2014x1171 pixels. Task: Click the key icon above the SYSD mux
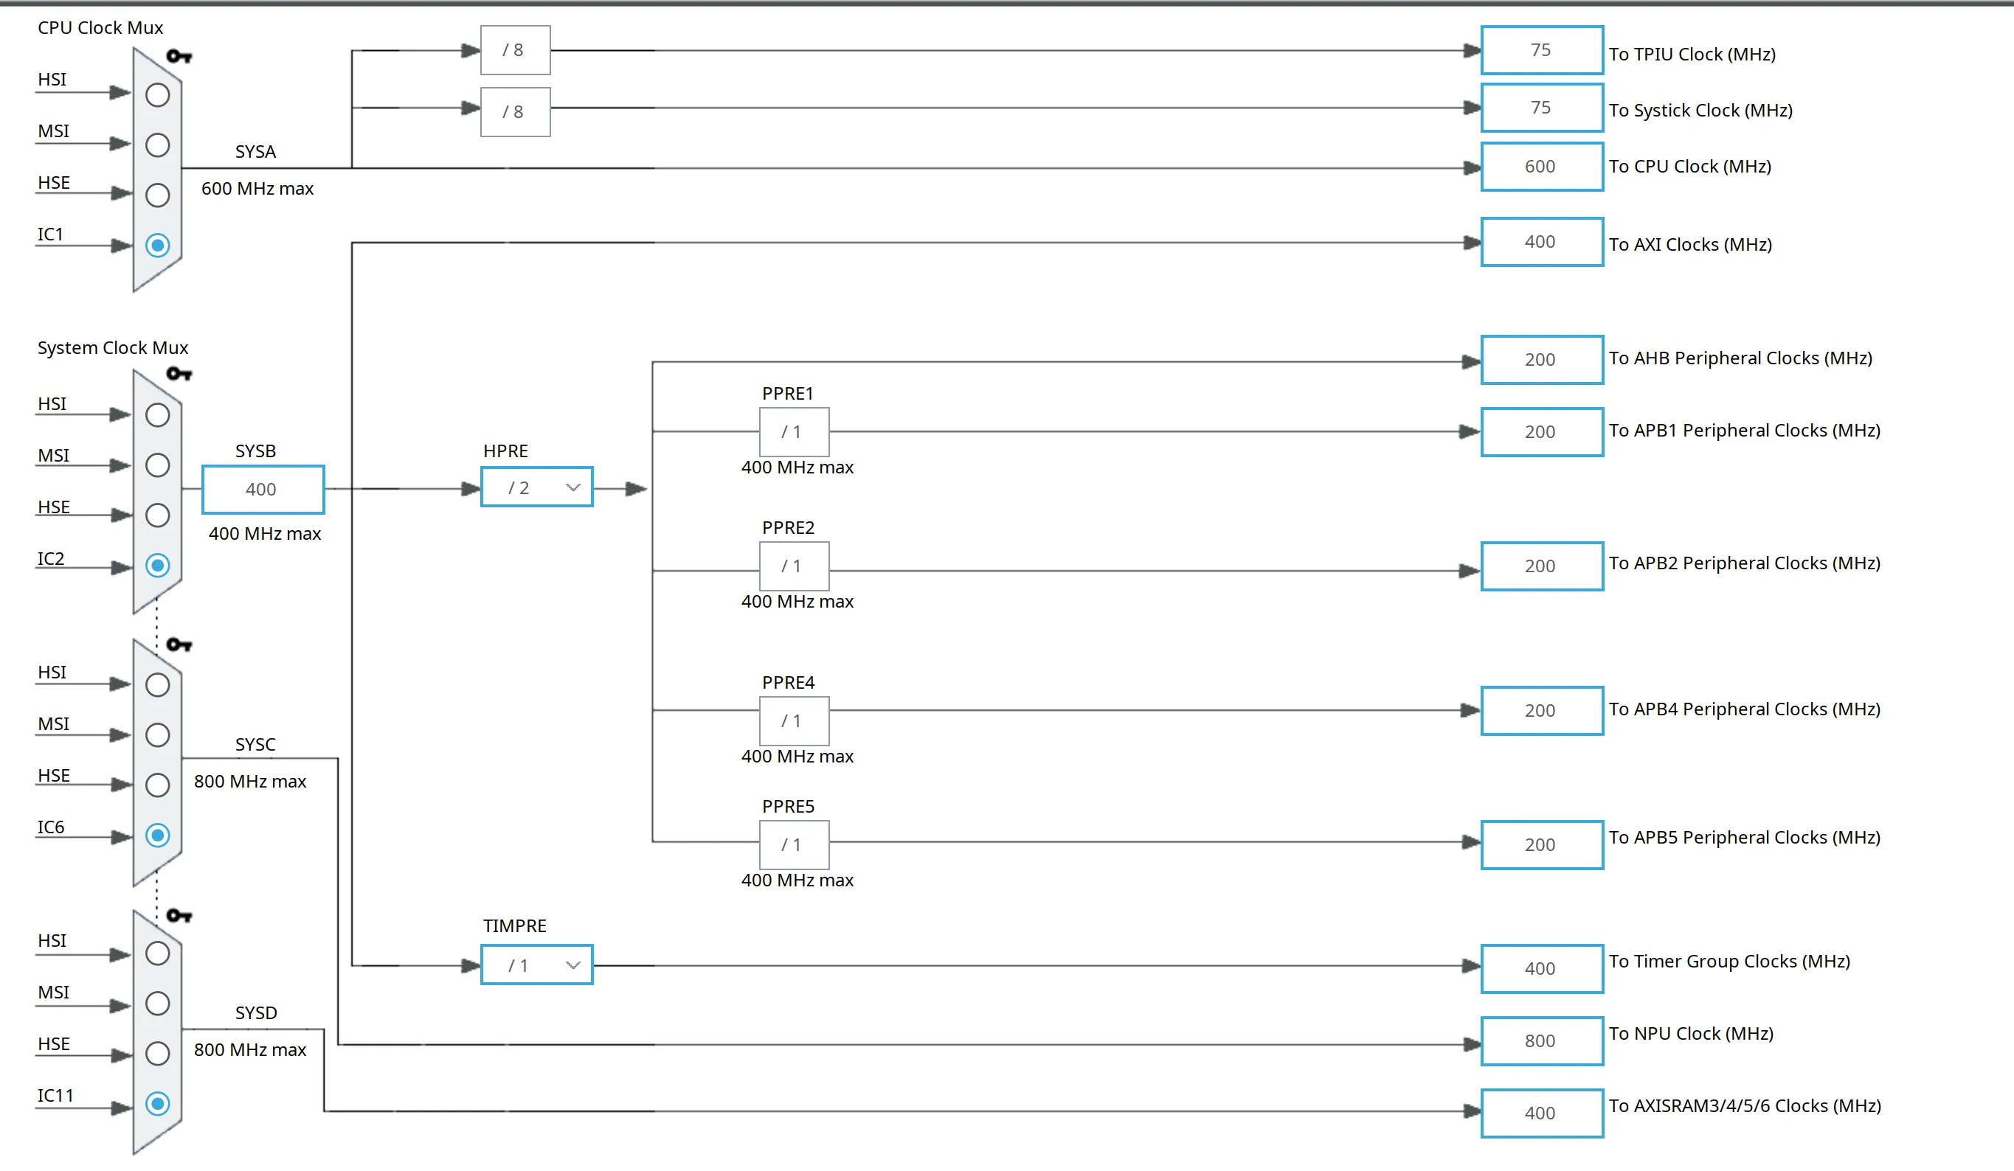[179, 915]
